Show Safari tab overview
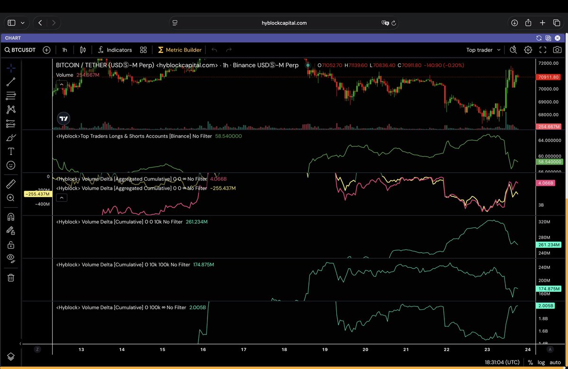The width and height of the screenshot is (568, 369). (x=557, y=23)
